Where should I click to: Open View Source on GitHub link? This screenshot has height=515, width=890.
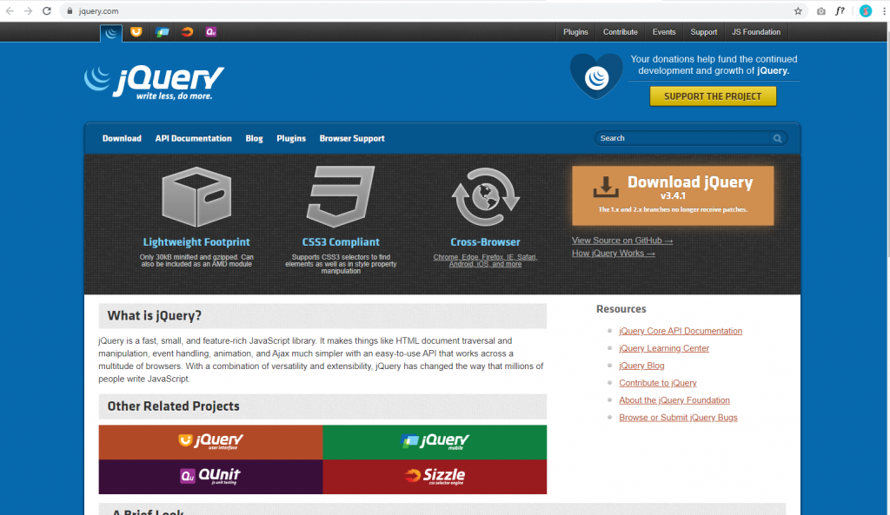click(622, 241)
